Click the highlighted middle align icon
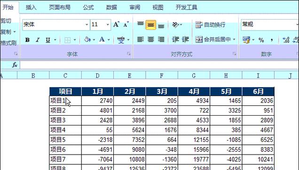The height and width of the screenshot is (170, 299). point(150,25)
